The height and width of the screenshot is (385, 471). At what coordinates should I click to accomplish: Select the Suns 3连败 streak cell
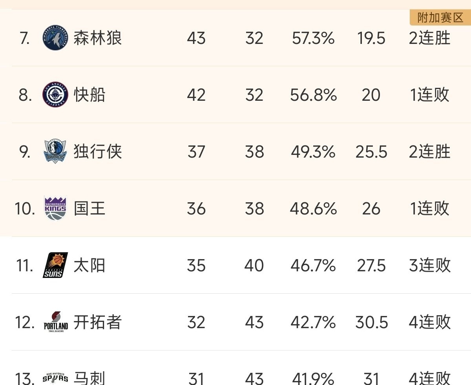coord(430,265)
